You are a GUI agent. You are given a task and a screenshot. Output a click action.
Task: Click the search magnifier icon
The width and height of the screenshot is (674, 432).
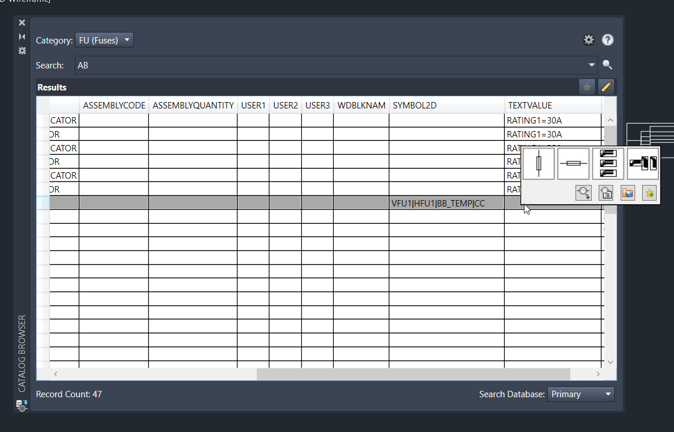[607, 64]
